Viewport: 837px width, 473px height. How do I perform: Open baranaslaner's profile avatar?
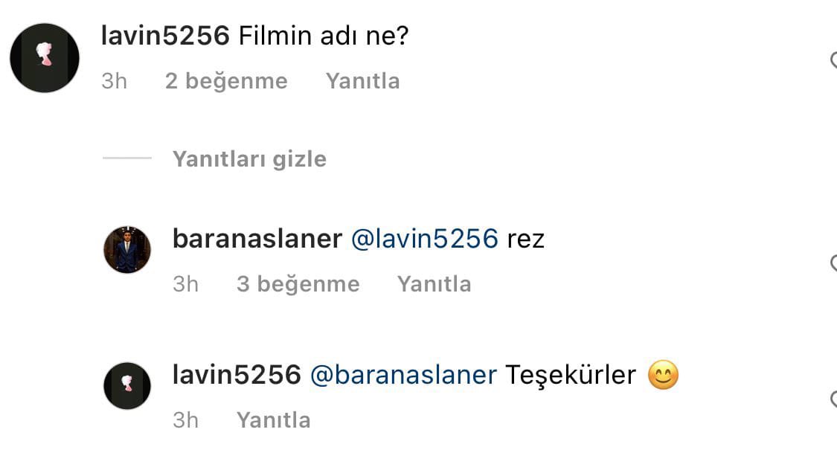127,249
